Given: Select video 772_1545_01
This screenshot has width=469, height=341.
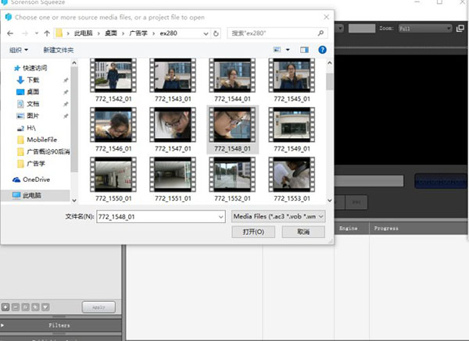Looking at the screenshot, I should (x=292, y=80).
